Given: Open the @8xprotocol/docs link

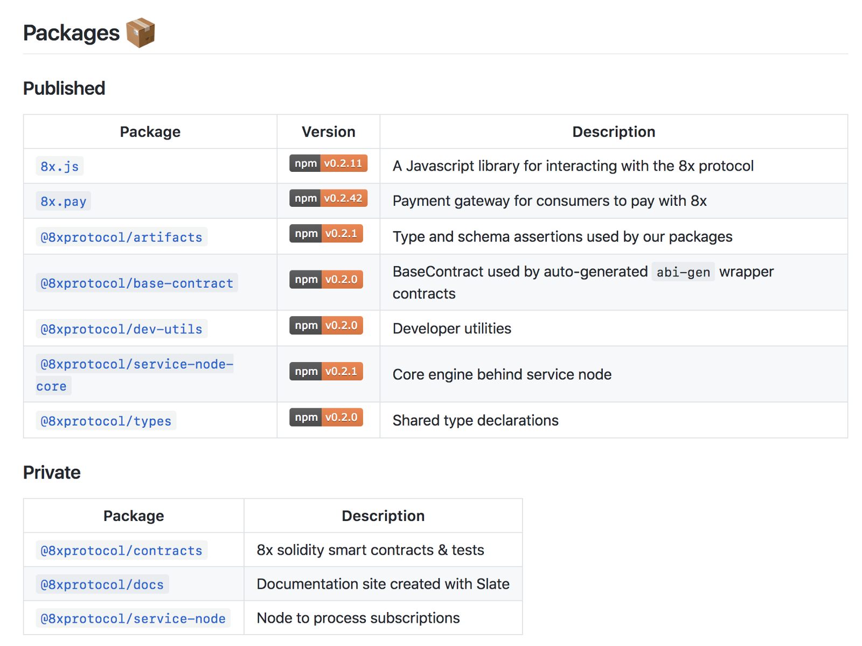Looking at the screenshot, I should (x=102, y=585).
